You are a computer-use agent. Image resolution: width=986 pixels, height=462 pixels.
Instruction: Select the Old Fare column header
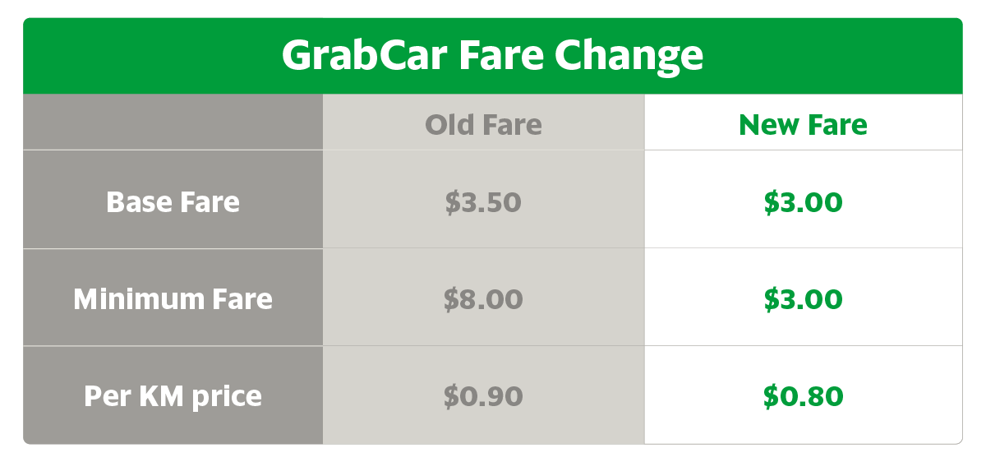tap(483, 125)
